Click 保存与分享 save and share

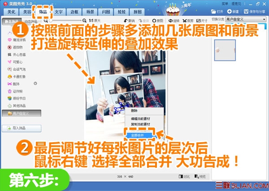click(x=254, y=12)
